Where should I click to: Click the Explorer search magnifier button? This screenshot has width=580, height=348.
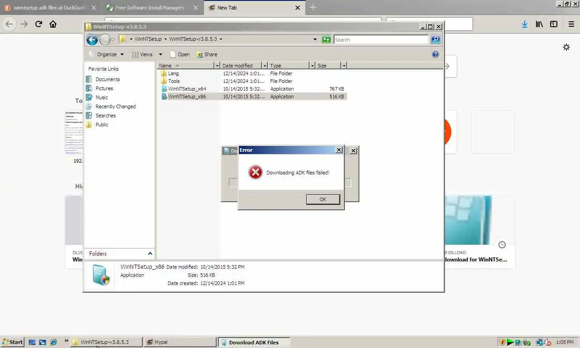[x=435, y=39]
